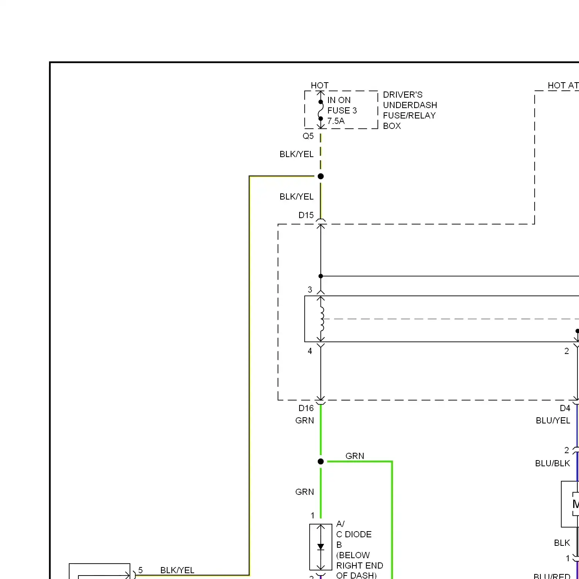Select the "GRN" label directly under D16
The width and height of the screenshot is (579, 579).
pyautogui.click(x=305, y=420)
